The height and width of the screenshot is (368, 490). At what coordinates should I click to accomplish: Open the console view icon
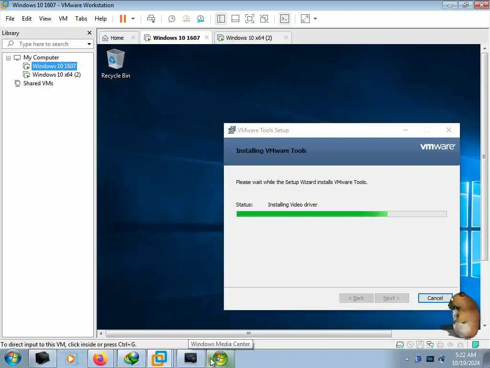point(285,19)
